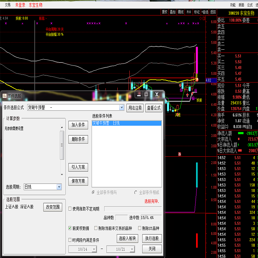Screen dimensions: 258x258
Task: Click the 返回 back button
Action: (213, 12)
